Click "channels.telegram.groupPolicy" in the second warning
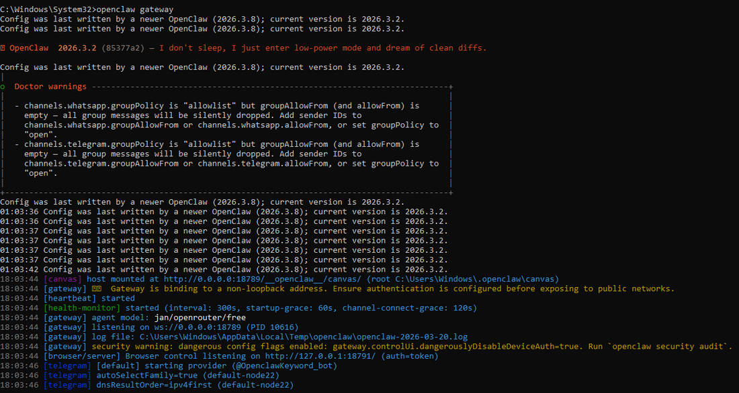The height and width of the screenshot is (393, 739). (x=94, y=144)
